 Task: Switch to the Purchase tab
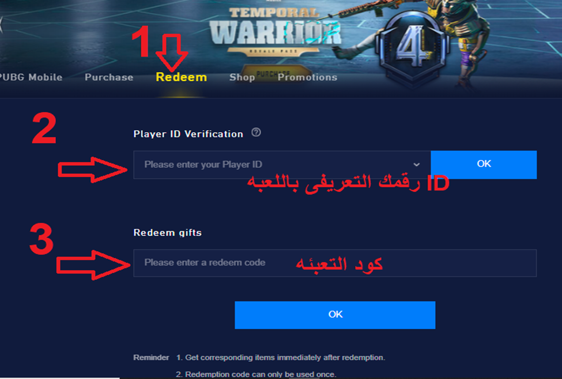(x=109, y=77)
